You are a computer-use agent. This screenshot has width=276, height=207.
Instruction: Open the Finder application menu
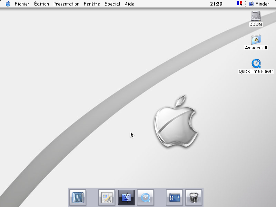pyautogui.click(x=259, y=4)
